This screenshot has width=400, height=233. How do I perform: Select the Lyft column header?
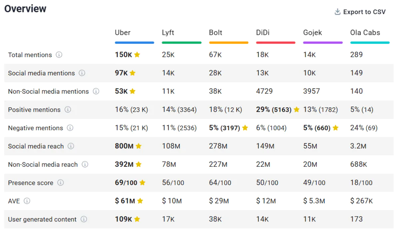168,33
